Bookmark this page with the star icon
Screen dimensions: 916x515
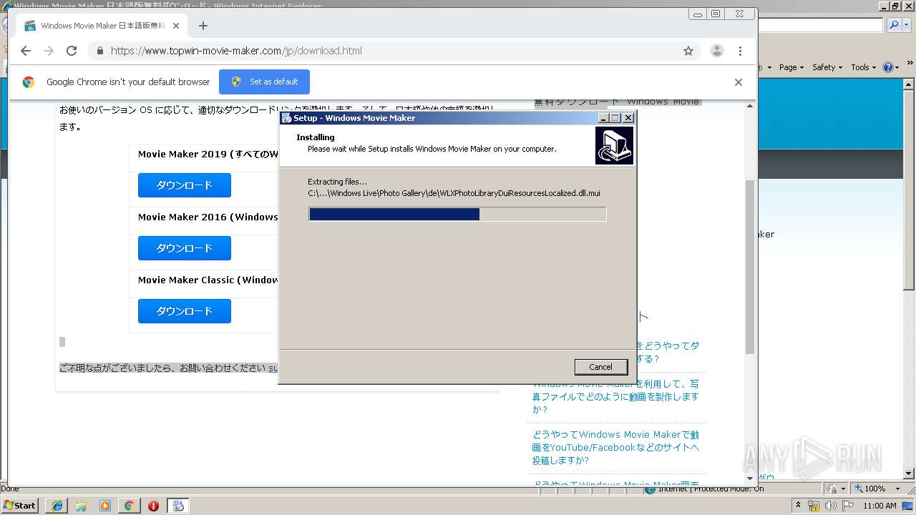tap(688, 51)
